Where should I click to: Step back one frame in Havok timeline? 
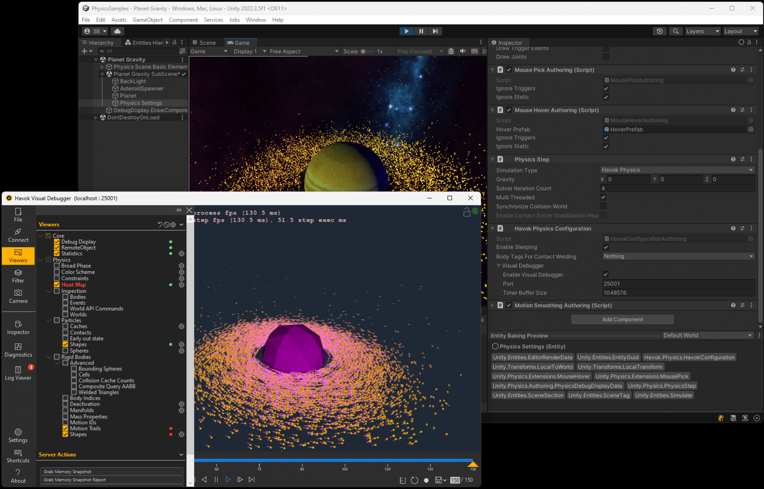(x=204, y=479)
